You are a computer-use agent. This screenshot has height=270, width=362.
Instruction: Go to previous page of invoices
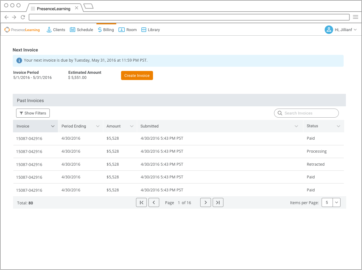[x=154, y=202]
